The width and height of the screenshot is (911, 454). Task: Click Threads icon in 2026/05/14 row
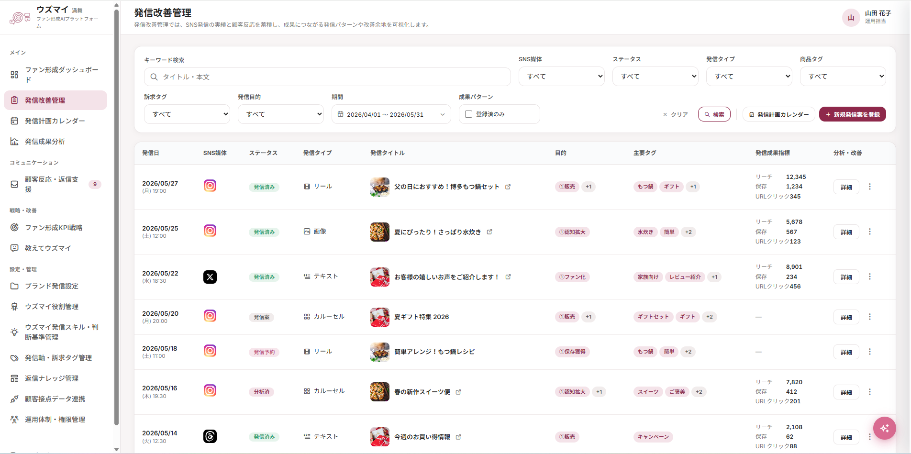coord(210,436)
